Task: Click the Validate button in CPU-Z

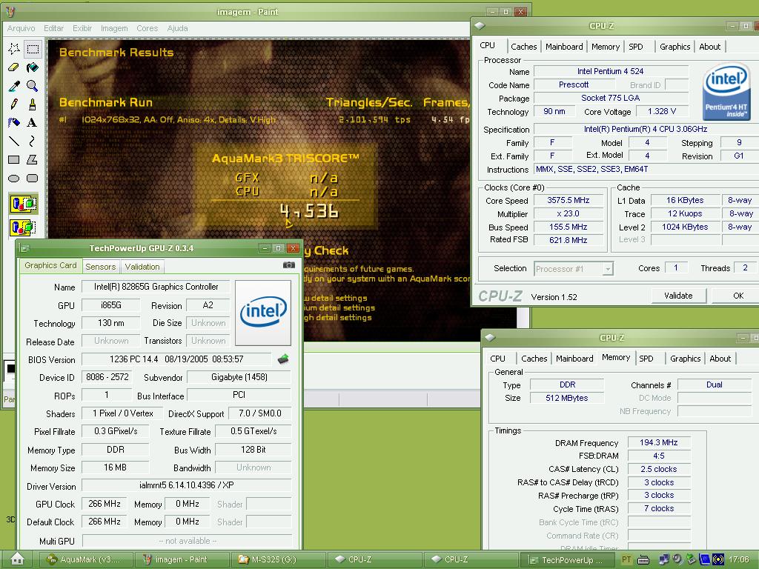Action: click(677, 296)
